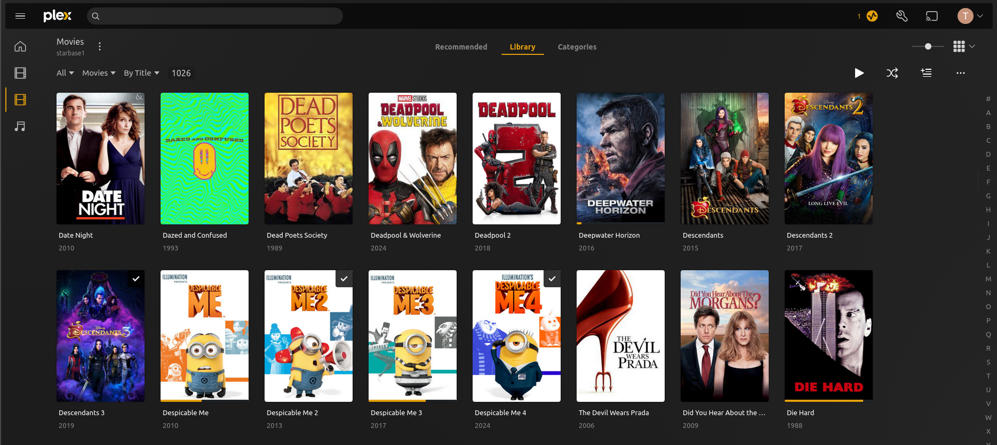This screenshot has width=997, height=445.
Task: Switch to the Recommended tab
Action: point(461,47)
